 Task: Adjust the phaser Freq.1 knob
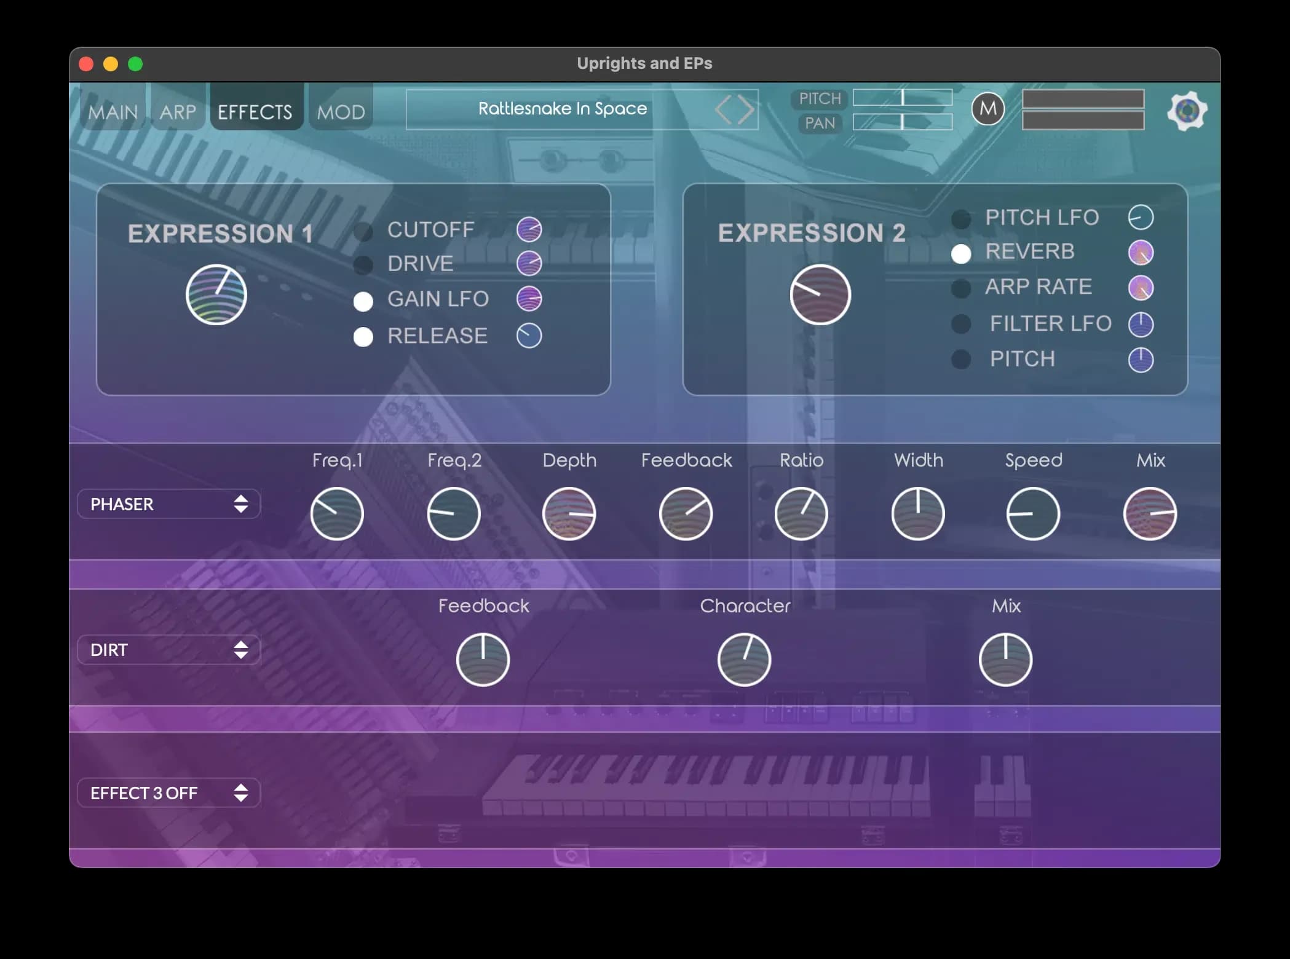click(336, 513)
